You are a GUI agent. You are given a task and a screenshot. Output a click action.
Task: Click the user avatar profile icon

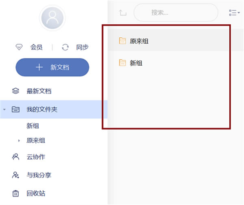(x=52, y=18)
